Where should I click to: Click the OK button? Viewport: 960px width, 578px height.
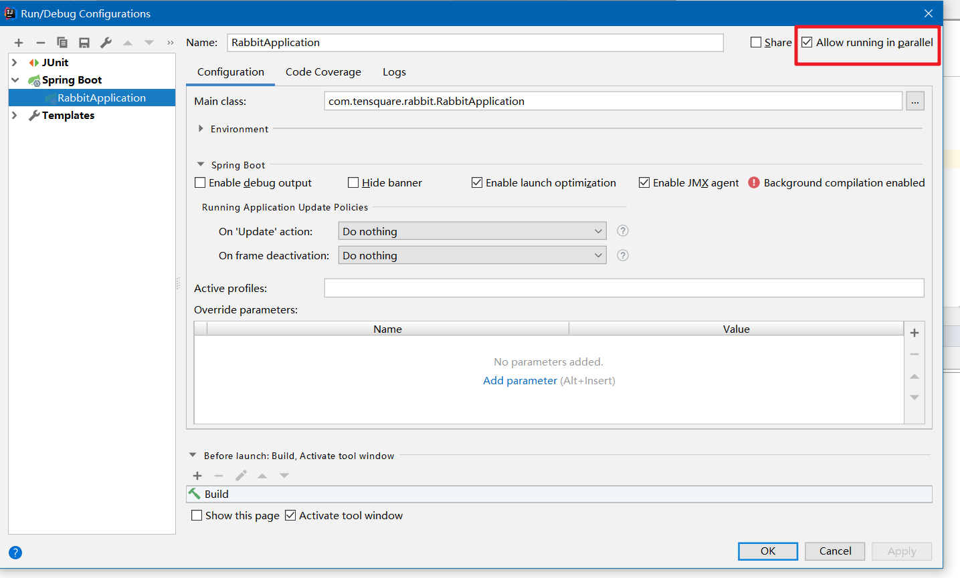pos(768,551)
